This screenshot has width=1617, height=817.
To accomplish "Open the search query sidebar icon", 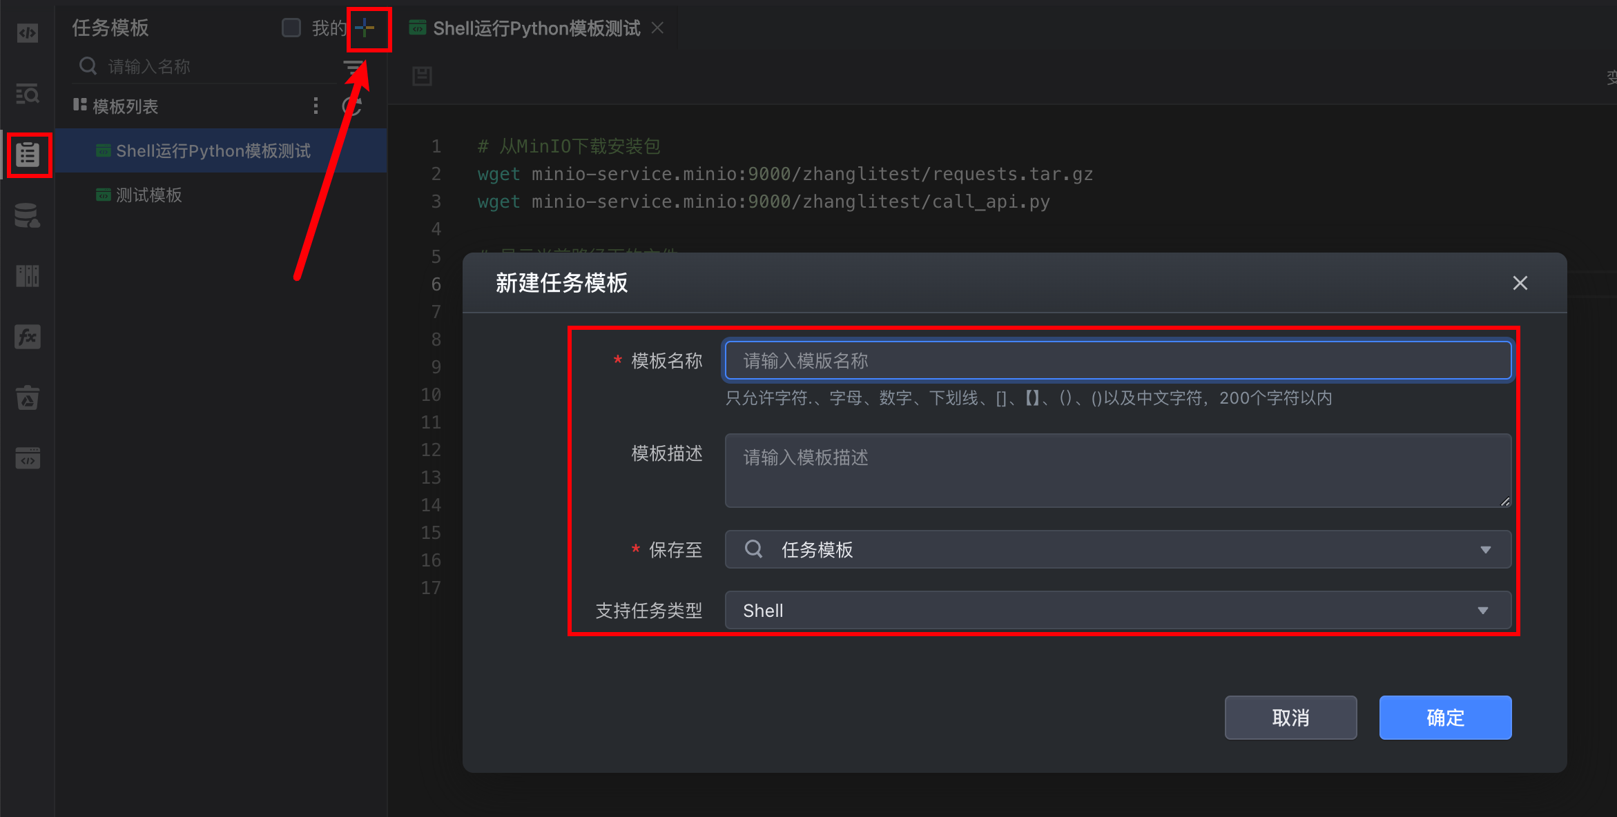I will (28, 94).
